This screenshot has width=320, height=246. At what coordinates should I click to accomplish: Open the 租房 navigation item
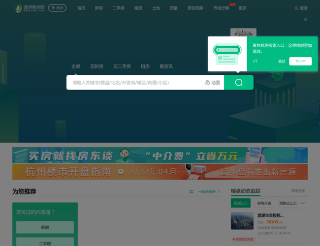[x=138, y=8]
